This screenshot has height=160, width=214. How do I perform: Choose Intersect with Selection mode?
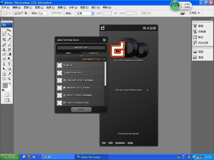coord(26,13)
